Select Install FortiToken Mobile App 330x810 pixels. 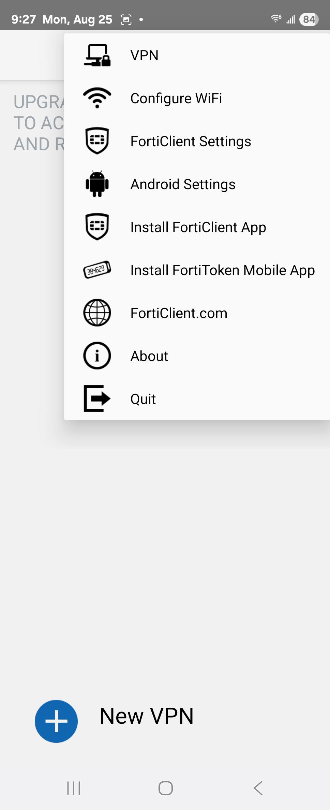coord(197,270)
